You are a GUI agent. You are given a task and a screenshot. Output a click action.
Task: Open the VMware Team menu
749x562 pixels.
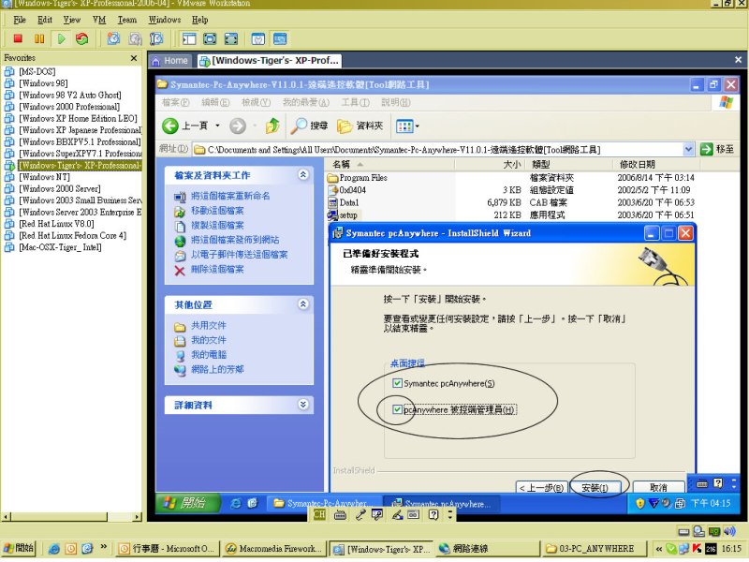[x=127, y=20]
